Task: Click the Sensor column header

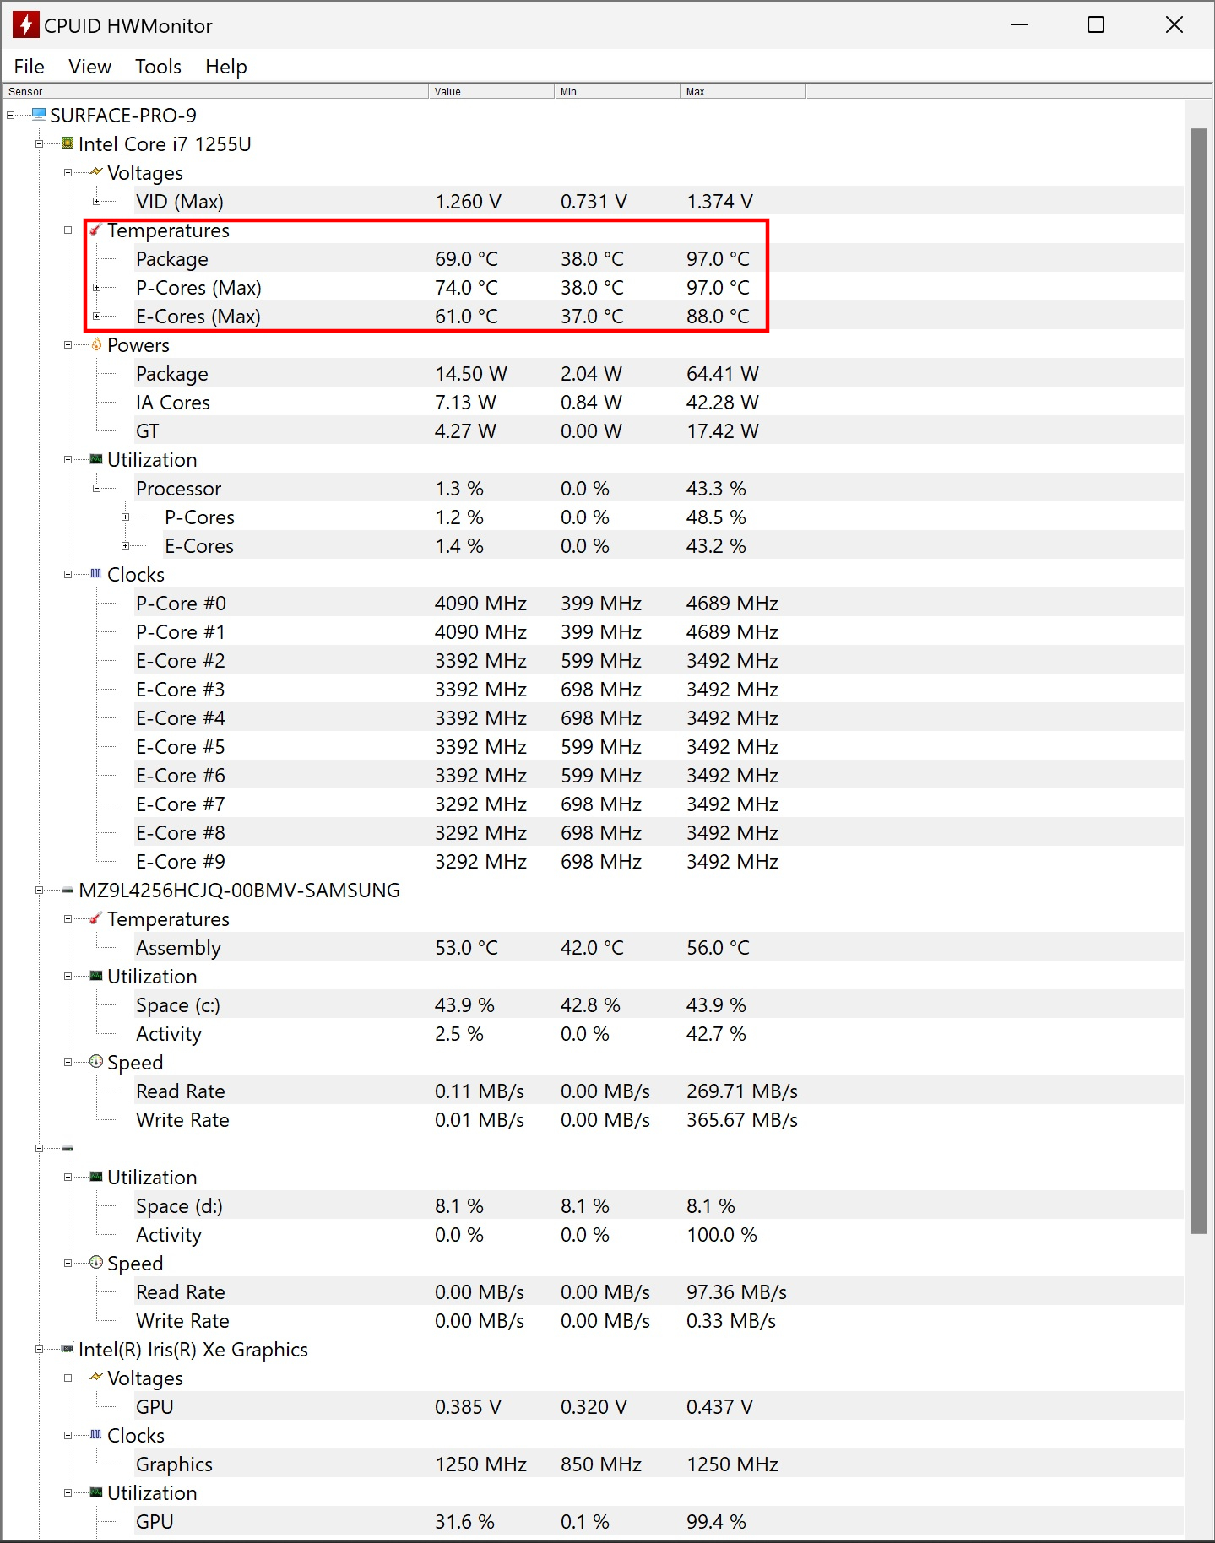Action: click(x=216, y=91)
